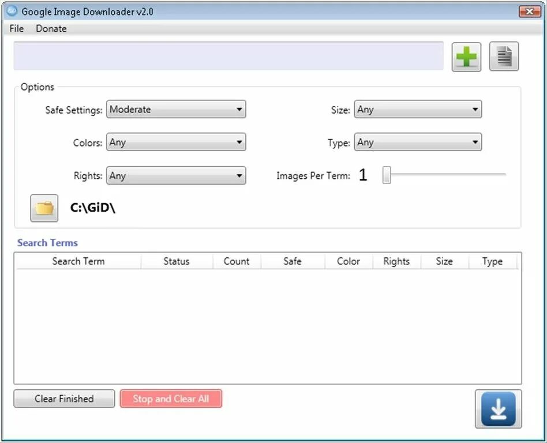Click the Search Terms heading

click(x=47, y=243)
